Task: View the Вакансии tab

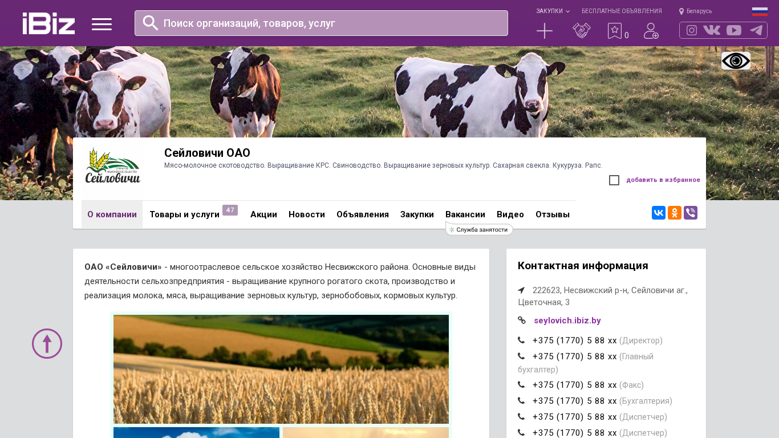Action: [465, 214]
